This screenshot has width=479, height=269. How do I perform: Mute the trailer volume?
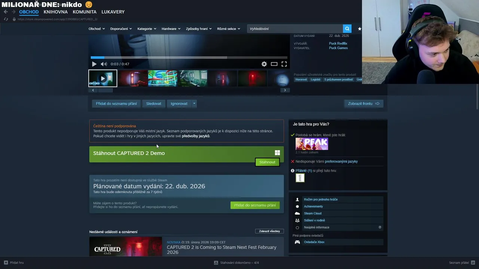104,64
